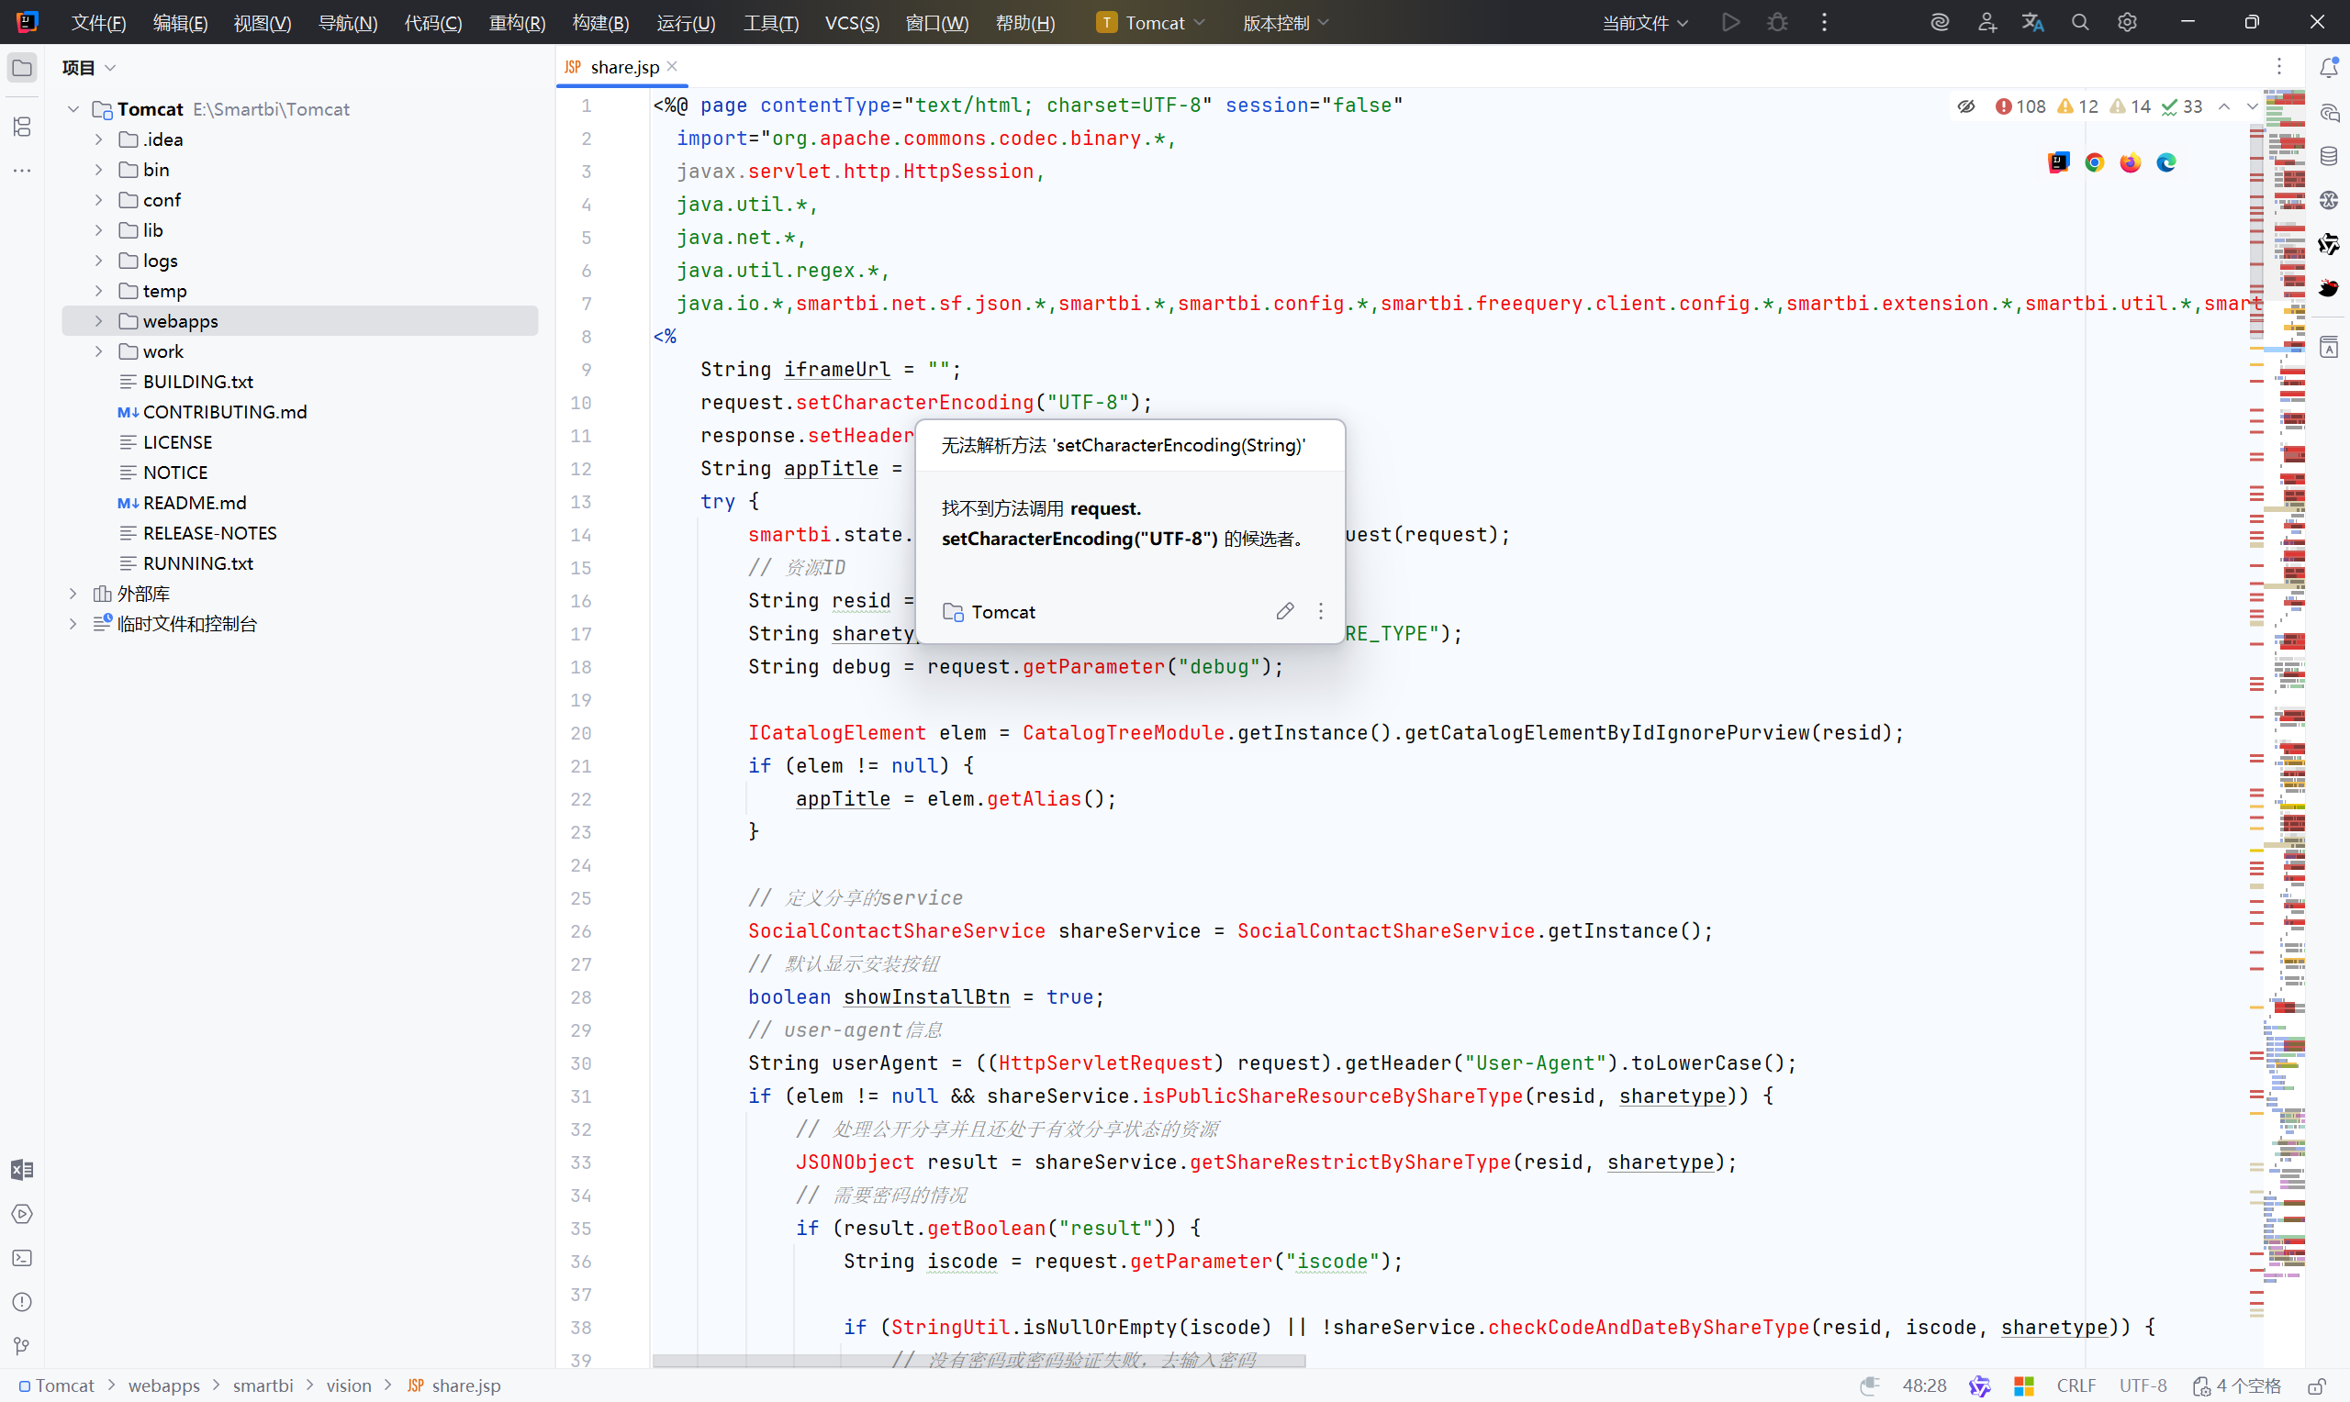Select the share.jsp editor tab
Viewport: 2350px width, 1402px height.
pyautogui.click(x=623, y=67)
